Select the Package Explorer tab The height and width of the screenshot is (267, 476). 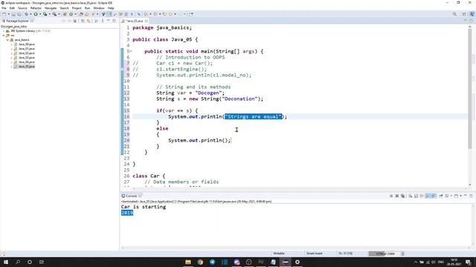pos(17,21)
